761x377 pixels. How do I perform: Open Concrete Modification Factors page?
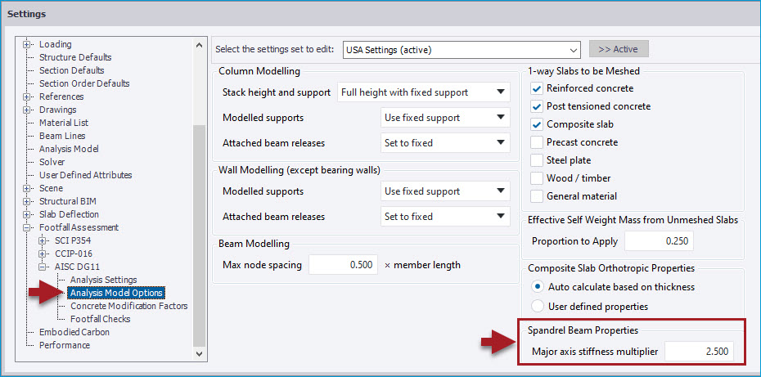click(x=128, y=306)
